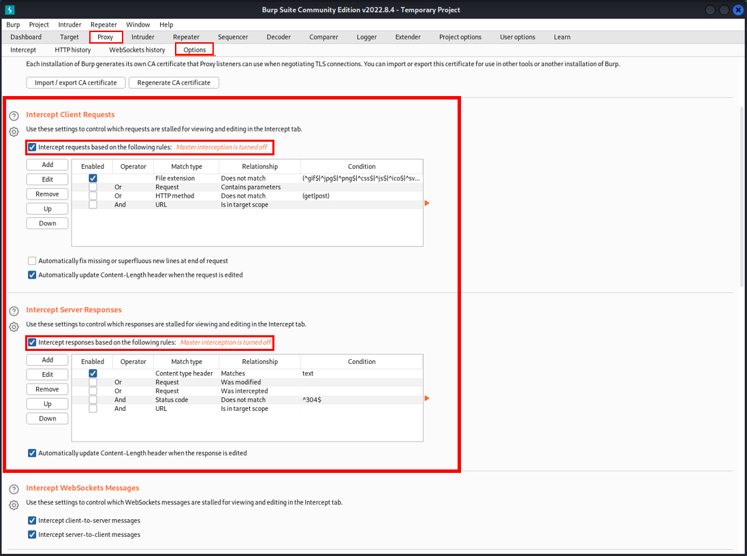Viewport: 747px width, 556px height.
Task: Toggle the File extension rule enabled checkbox
Action: point(93,178)
